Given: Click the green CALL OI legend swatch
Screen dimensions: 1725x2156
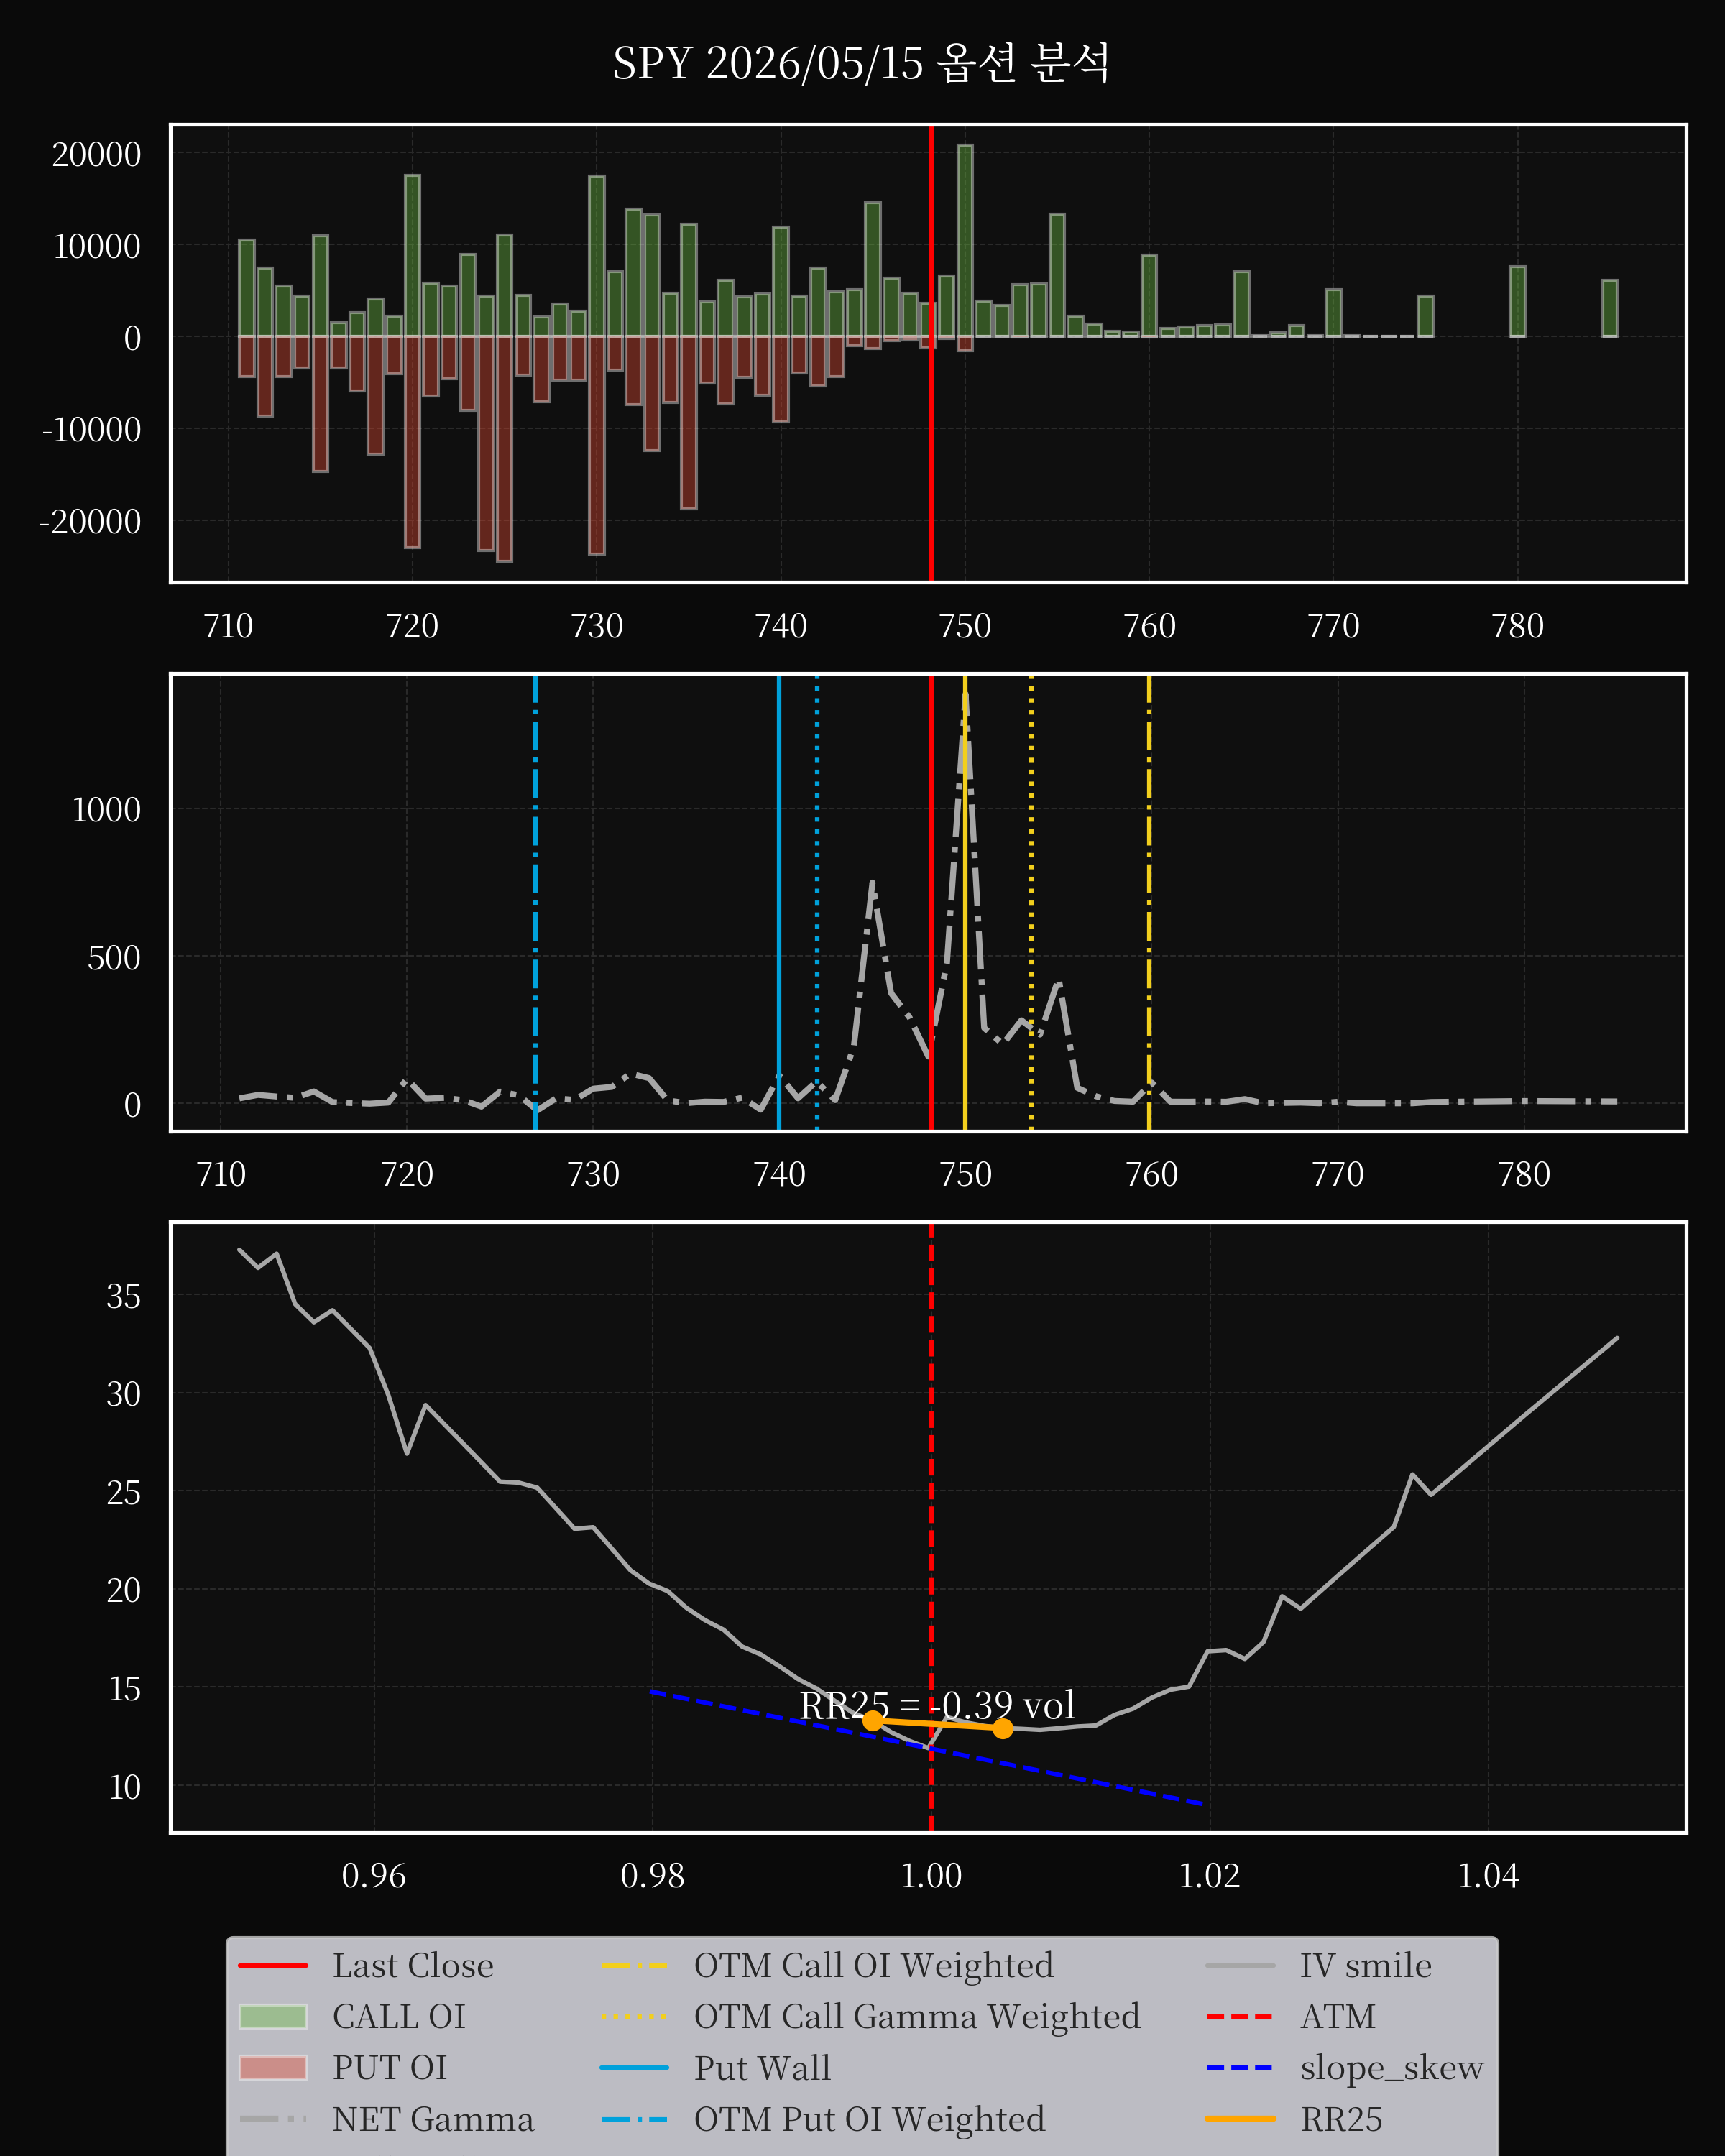Looking at the screenshot, I should coord(273,2016).
